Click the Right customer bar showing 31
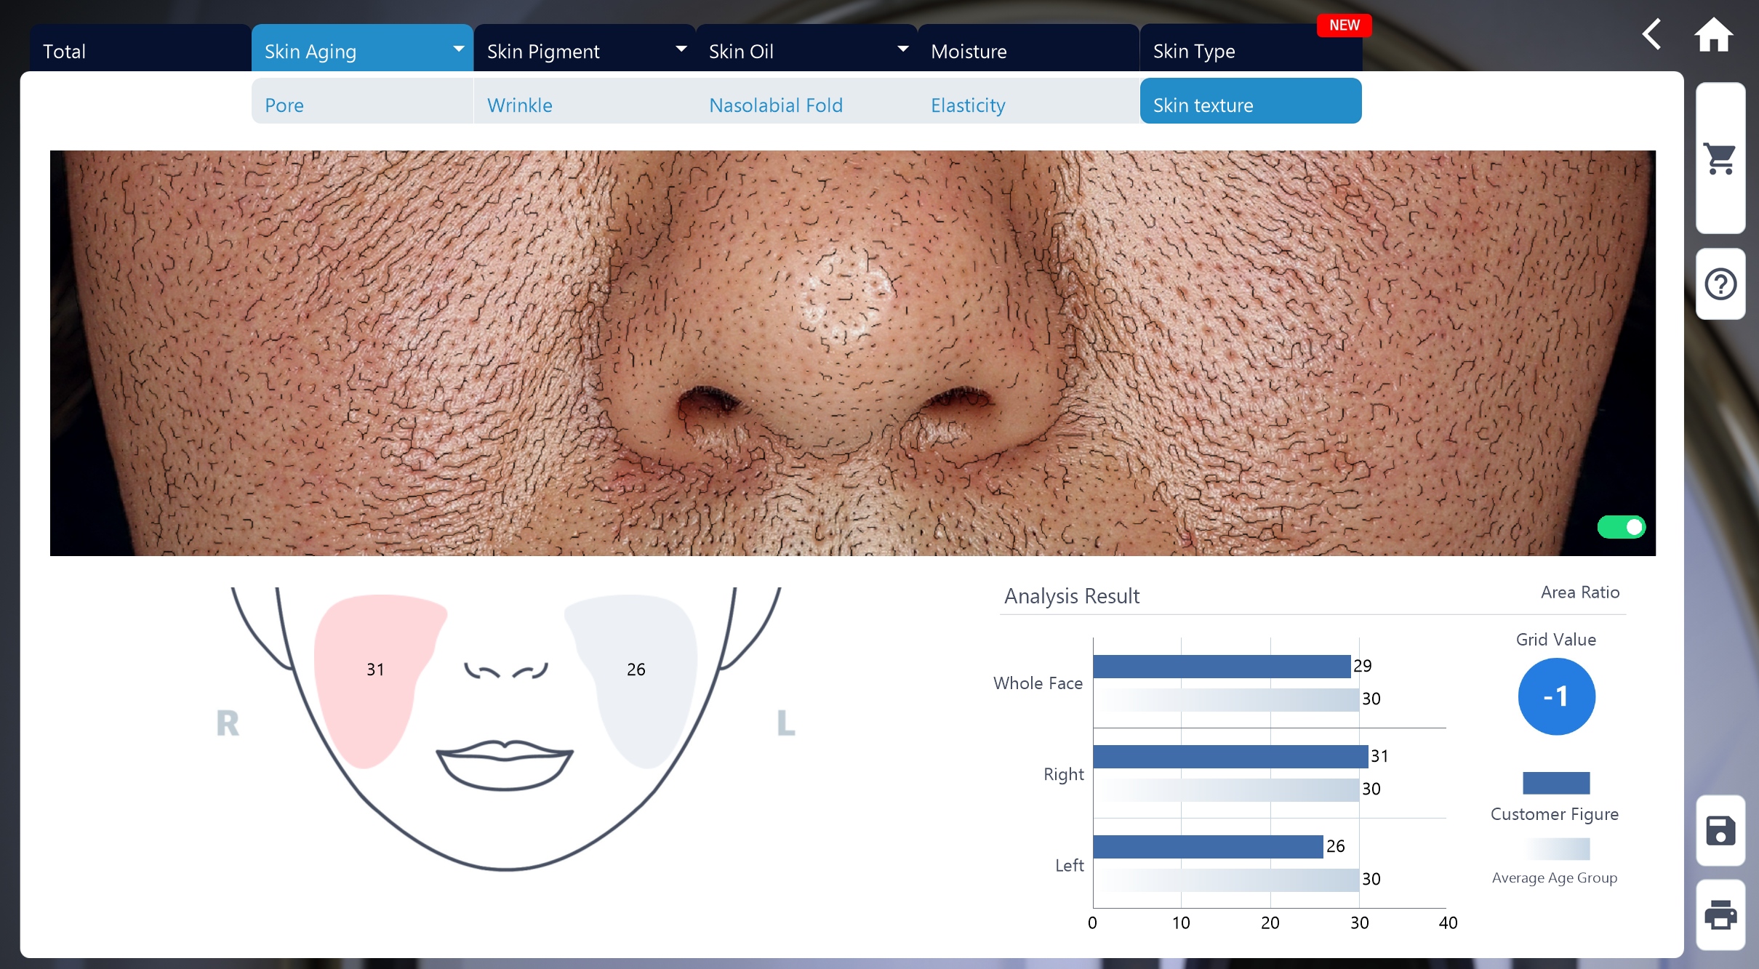This screenshot has width=1759, height=969. pyautogui.click(x=1230, y=757)
